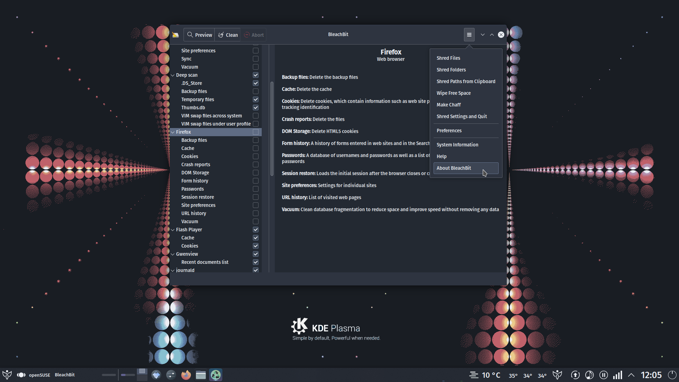Viewport: 679px width, 382px height.
Task: Select the Session restore row under Firefox
Action: (216, 197)
